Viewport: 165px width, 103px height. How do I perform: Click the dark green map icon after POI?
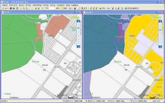coord(113,8)
